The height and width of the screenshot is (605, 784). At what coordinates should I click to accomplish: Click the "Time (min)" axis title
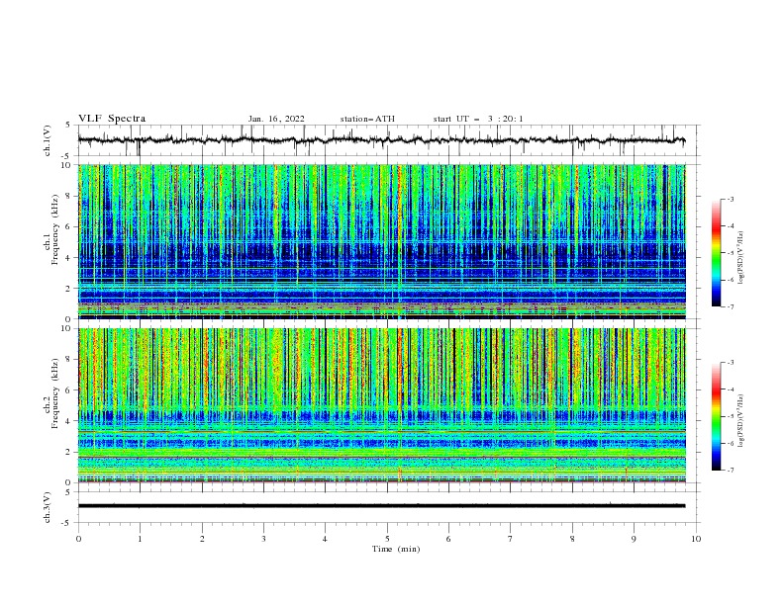396,549
